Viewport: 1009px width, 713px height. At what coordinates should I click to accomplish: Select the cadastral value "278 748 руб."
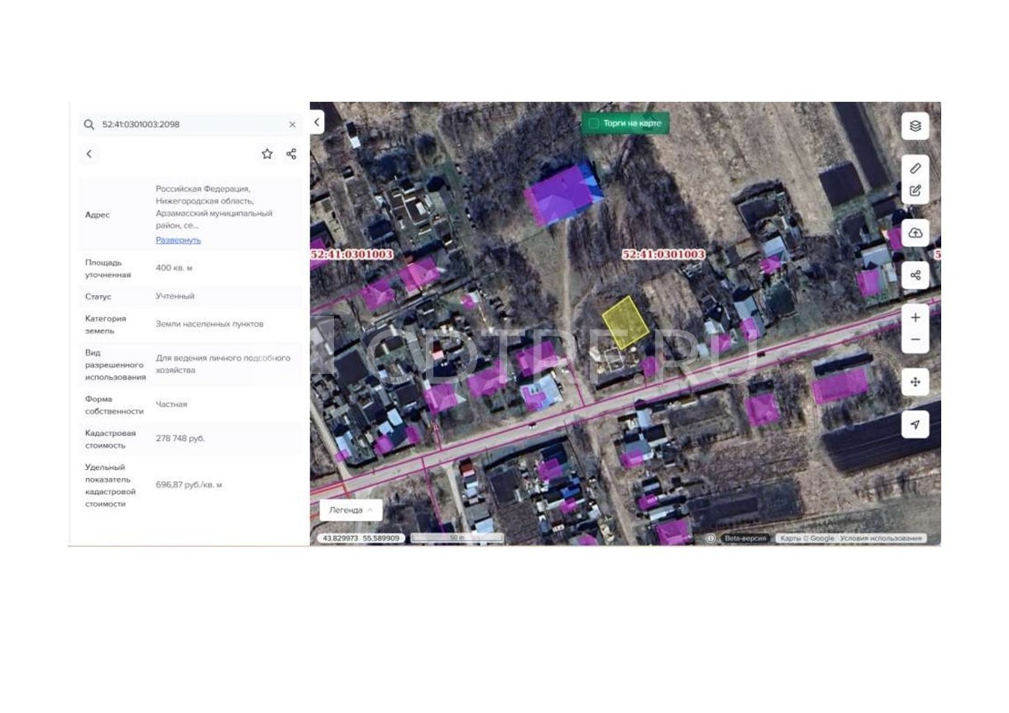click(180, 438)
